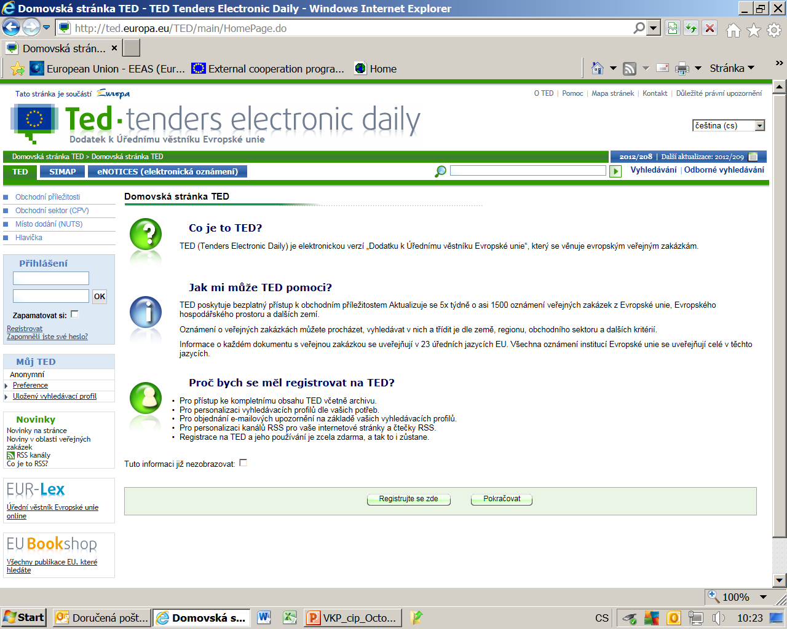Click the address bar search magnifier
The height and width of the screenshot is (629, 787).
(639, 28)
